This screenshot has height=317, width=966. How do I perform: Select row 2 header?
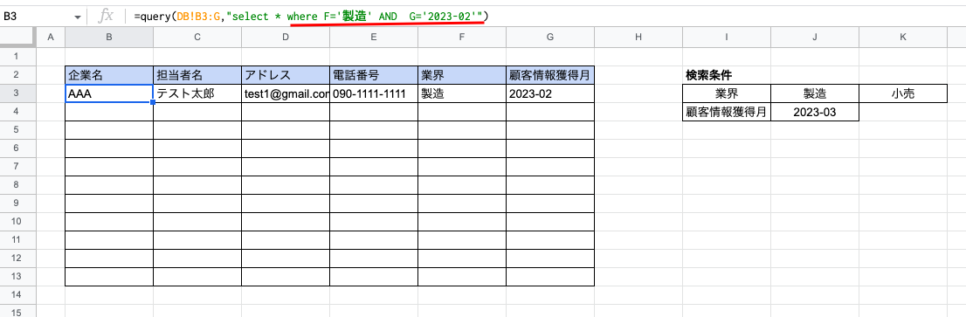[18, 75]
